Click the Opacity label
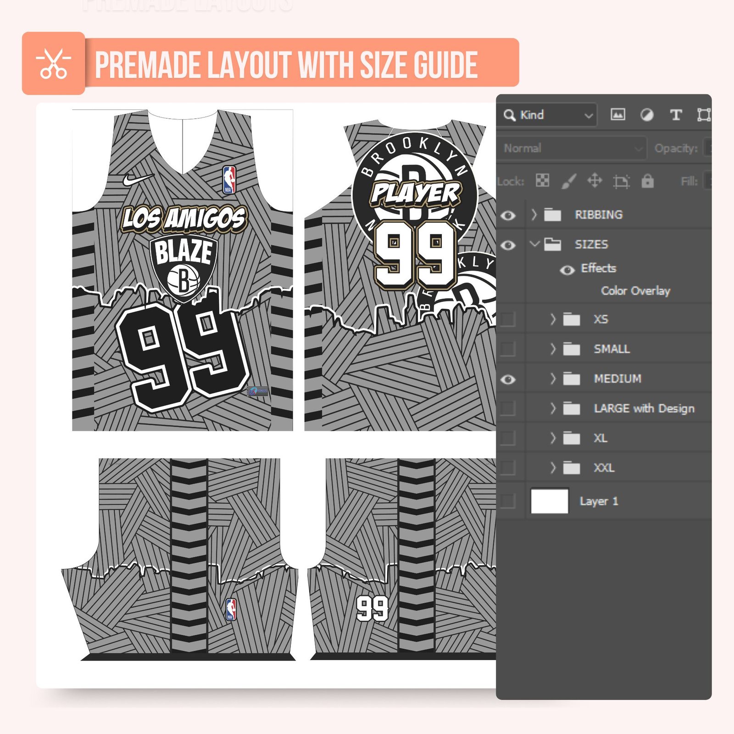 click(676, 149)
